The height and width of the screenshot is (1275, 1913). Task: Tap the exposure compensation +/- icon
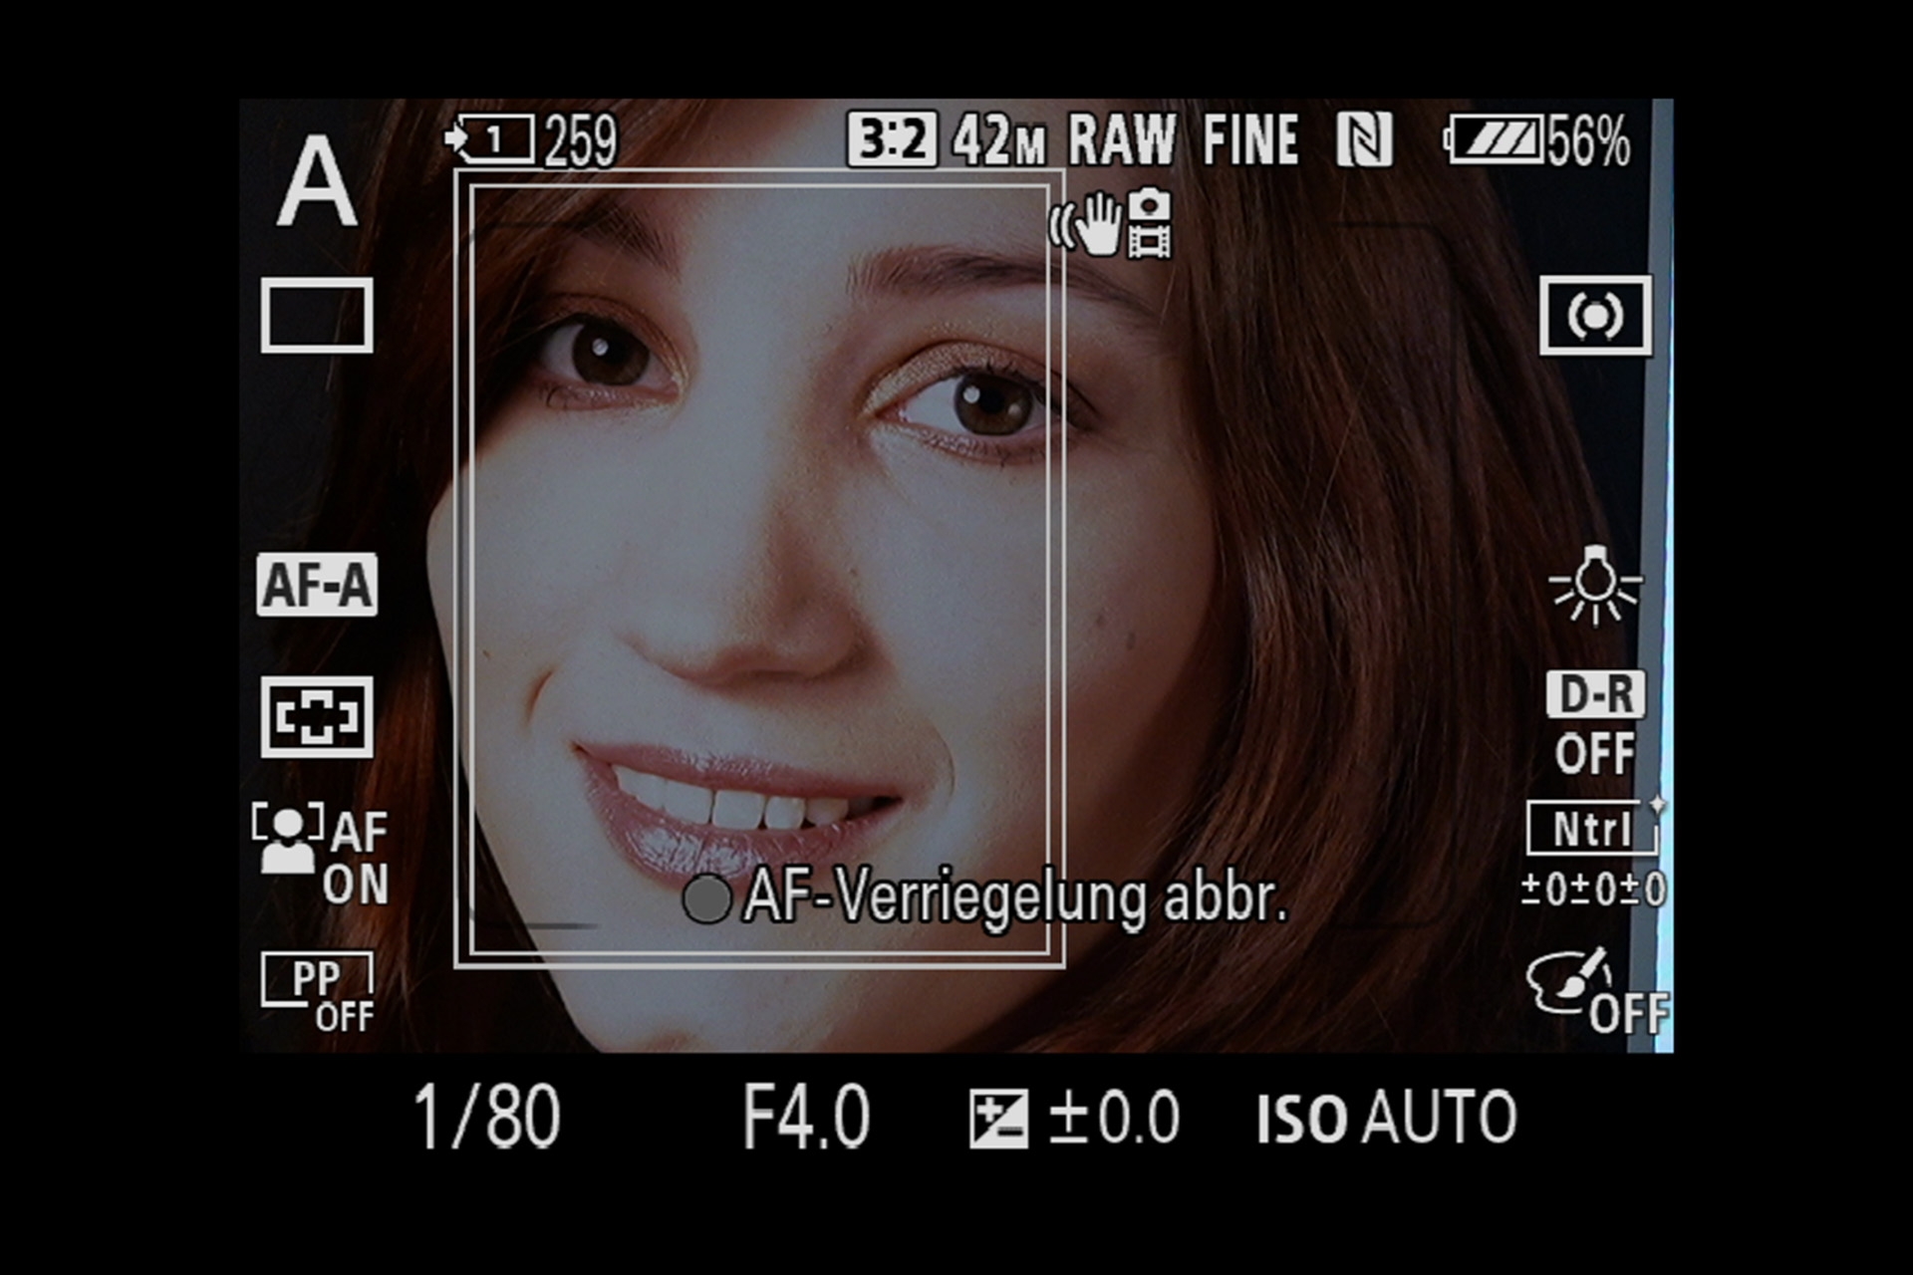(x=998, y=1119)
